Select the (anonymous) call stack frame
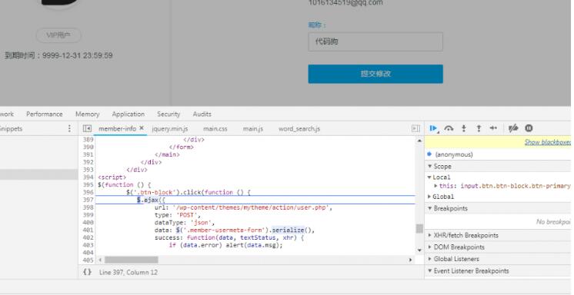This screenshot has width=574, height=295. (454, 154)
